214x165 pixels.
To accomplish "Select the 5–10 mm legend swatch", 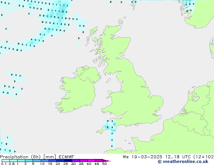I will (x=37, y=161).
